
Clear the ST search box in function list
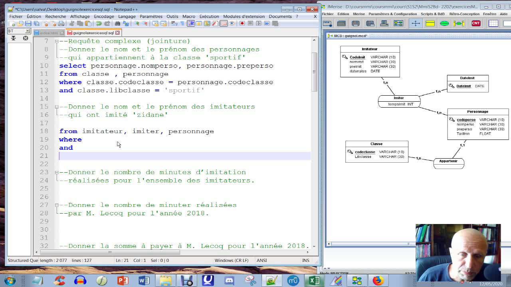click(x=27, y=31)
